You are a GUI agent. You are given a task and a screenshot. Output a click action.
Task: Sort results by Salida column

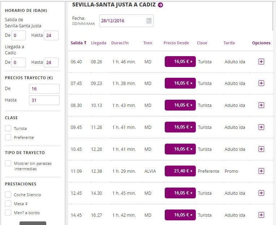[78, 43]
